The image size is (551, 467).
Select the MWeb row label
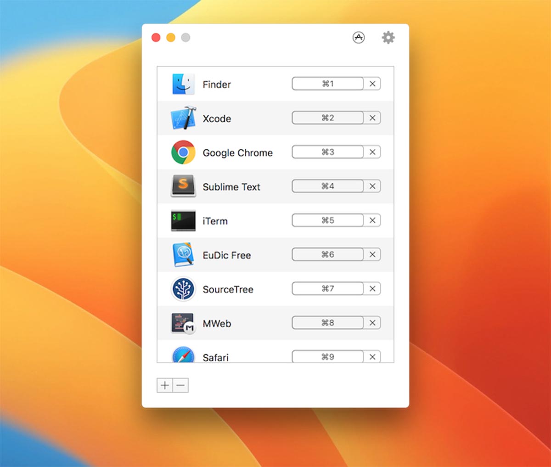coord(217,324)
